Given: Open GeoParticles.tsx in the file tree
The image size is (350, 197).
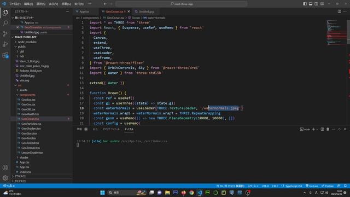Looking at the screenshot, I should tap(42, 124).
